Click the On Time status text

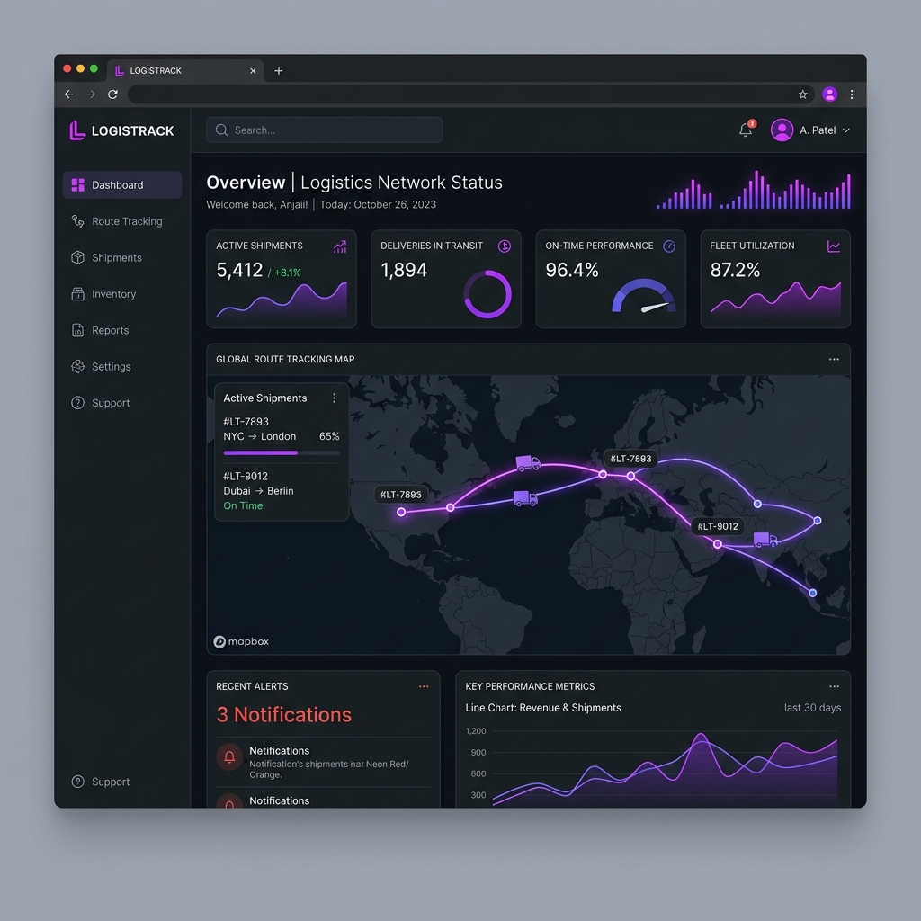click(243, 505)
